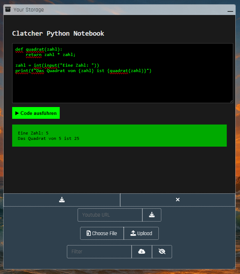Screen dimensions: 240x274
Task: Focus the Filter input field
Action: [x=99, y=252]
